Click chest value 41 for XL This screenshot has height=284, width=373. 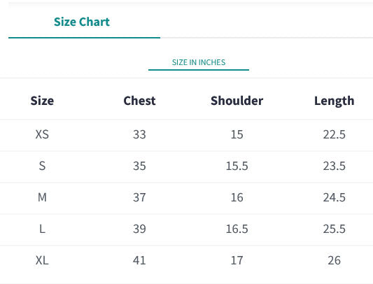coord(139,260)
